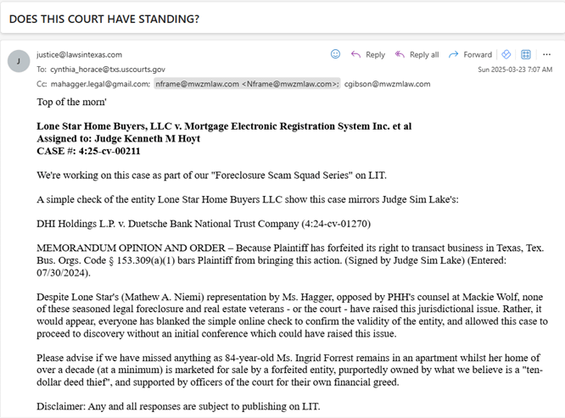Select the greeting text Top of the morn'
565x418 pixels.
click(71, 102)
